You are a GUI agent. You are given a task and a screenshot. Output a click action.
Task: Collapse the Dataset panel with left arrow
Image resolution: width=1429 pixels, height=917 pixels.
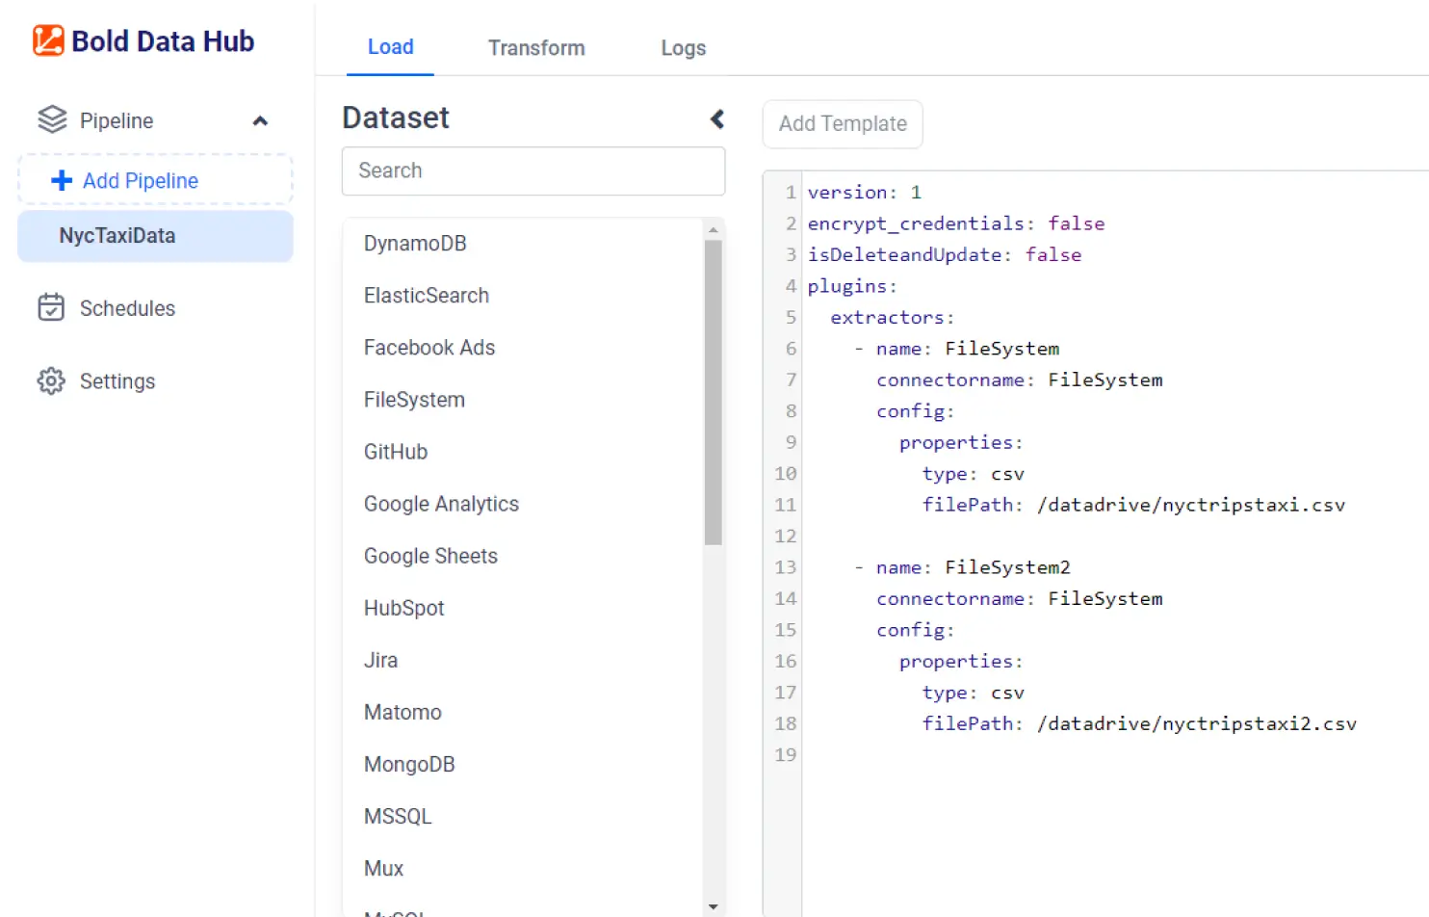tap(716, 118)
